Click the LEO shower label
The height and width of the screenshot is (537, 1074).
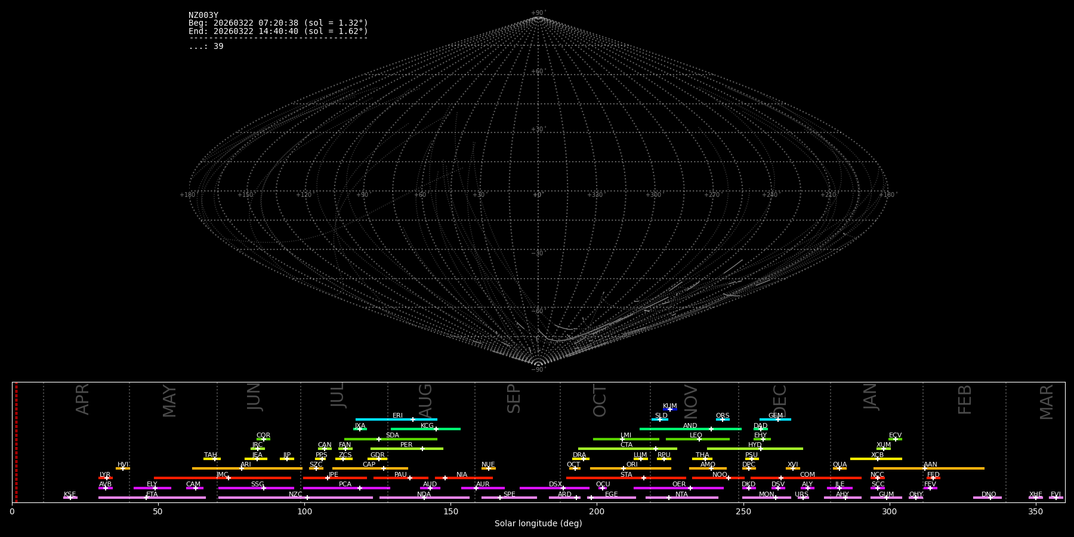(x=696, y=436)
